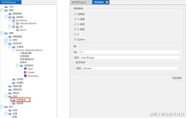Screen dimensions: 186x118
Task: Click the 边界条件 folder icon
Action: (21, 66)
